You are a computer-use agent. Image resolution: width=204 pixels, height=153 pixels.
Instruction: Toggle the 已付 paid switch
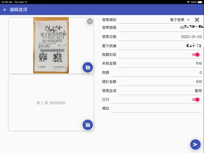coord(195,100)
